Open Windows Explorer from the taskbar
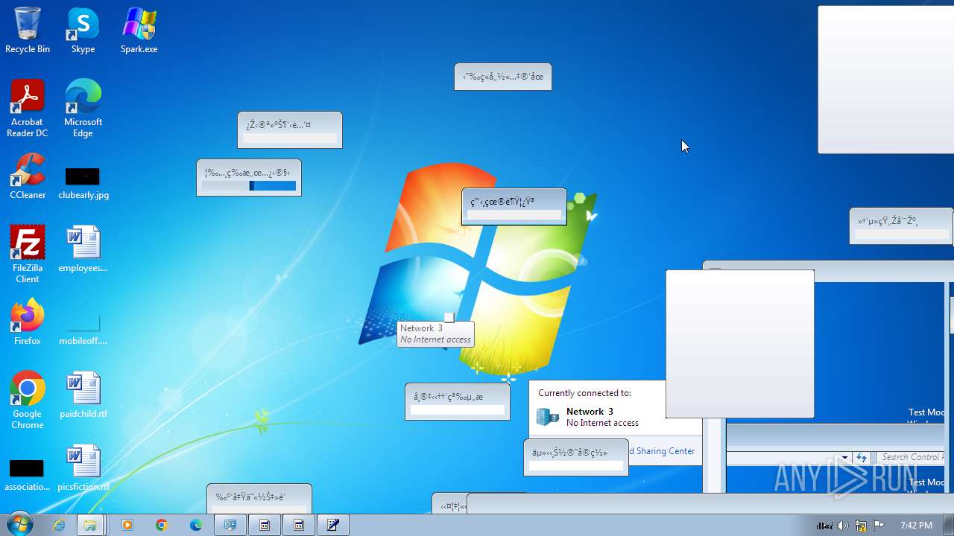Screen dimensions: 954x536 click(90, 525)
